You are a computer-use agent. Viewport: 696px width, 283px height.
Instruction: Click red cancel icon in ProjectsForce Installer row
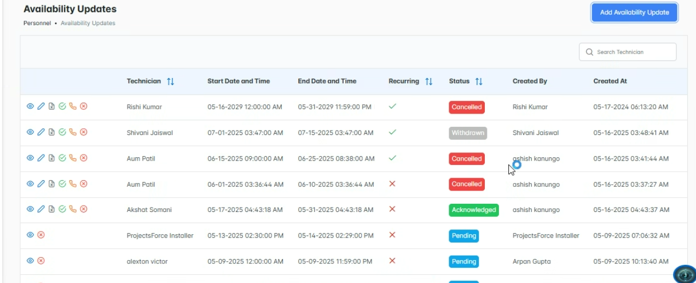[x=41, y=235]
